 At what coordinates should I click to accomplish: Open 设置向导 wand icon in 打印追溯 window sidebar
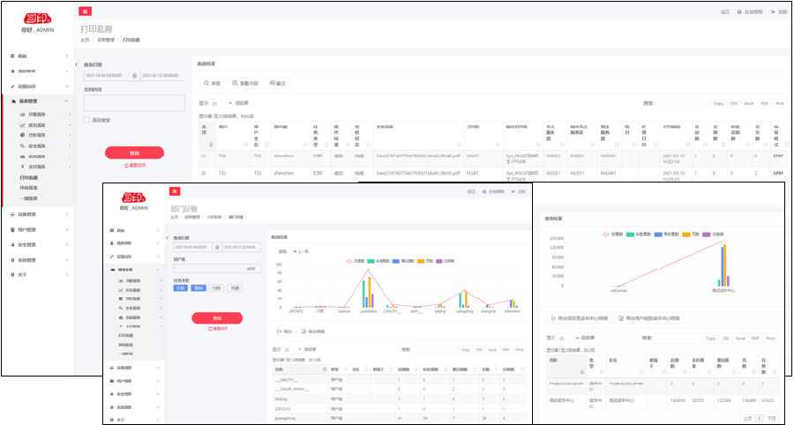[12, 86]
